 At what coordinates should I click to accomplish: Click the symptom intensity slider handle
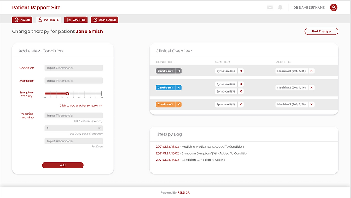(68, 93)
